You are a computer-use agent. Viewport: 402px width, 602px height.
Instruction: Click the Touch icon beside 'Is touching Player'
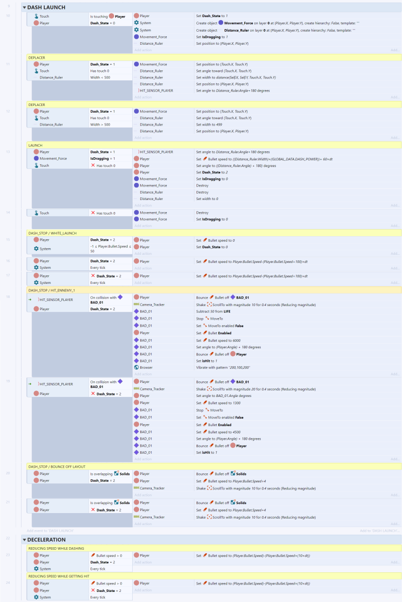pyautogui.click(x=36, y=16)
